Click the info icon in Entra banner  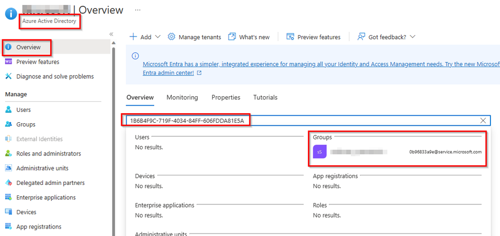tap(135, 56)
